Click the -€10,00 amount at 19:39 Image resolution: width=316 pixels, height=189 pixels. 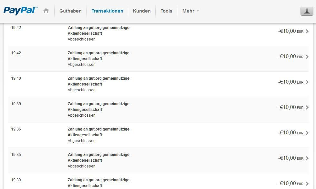click(x=291, y=107)
